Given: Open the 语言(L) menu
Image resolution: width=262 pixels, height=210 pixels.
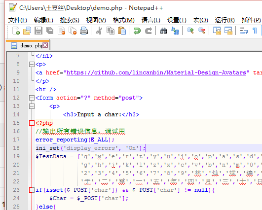Looking at the screenshot, I should (150, 20).
